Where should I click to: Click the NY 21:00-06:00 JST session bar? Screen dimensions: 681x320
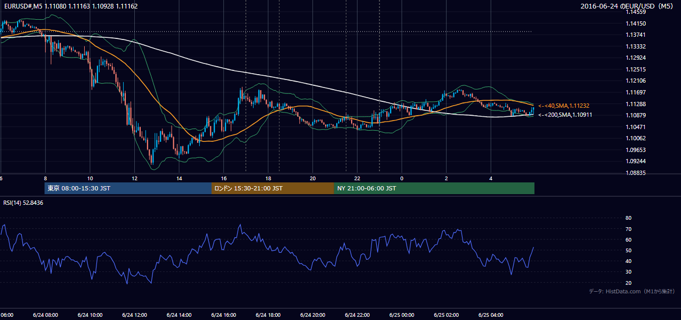pyautogui.click(x=434, y=188)
